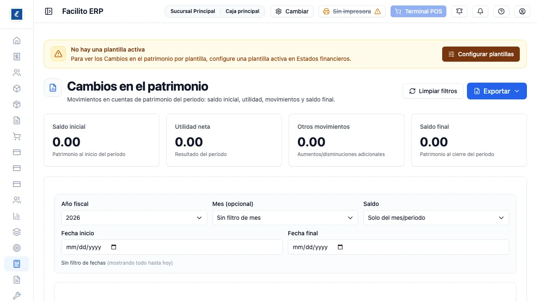
Task: Click the Saldo inicial card
Action: pos(102,140)
